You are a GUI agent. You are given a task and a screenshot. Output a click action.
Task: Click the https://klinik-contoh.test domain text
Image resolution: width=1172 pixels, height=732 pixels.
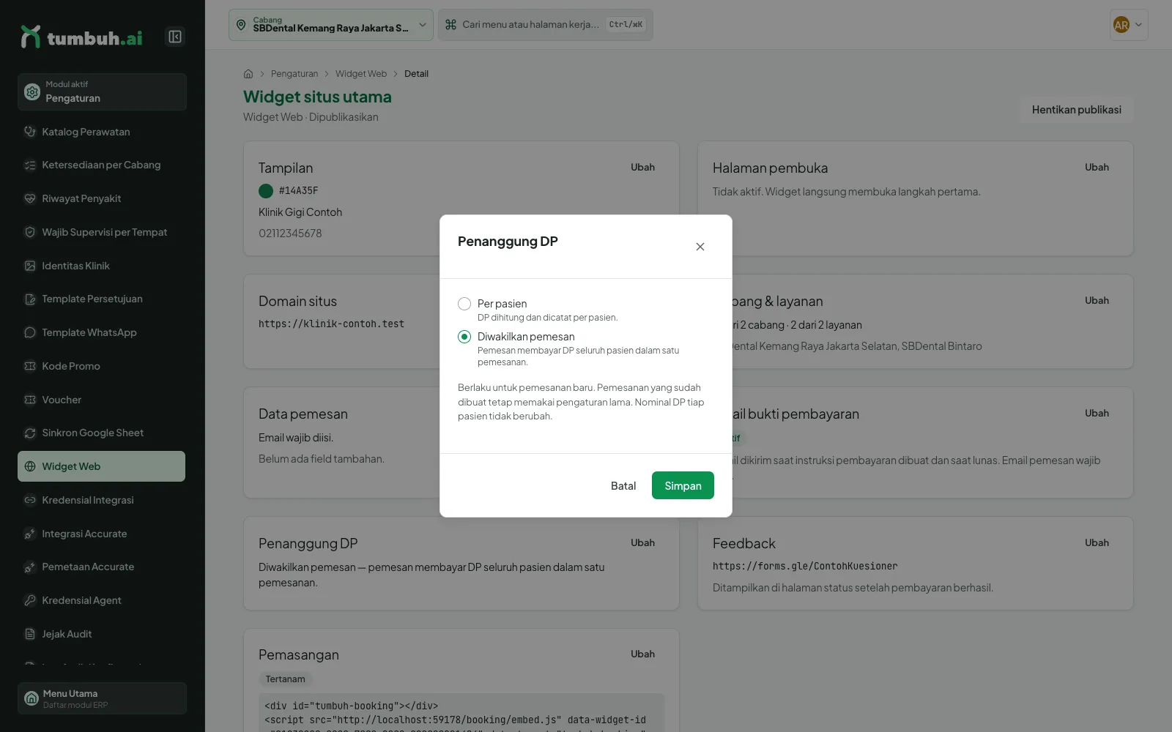point(331,324)
